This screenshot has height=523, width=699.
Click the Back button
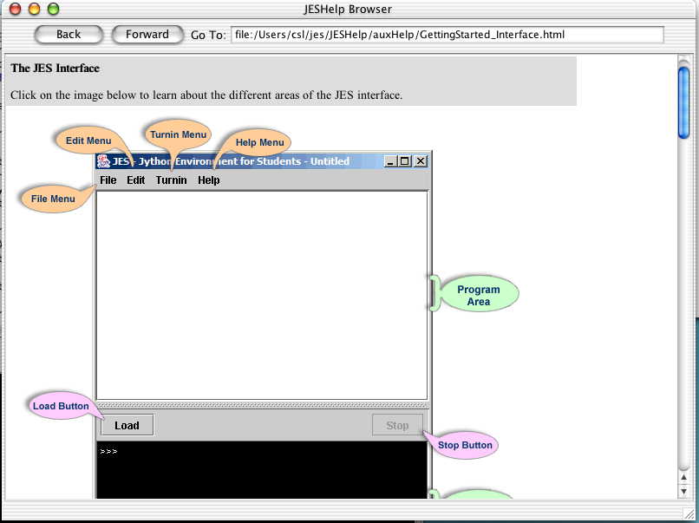coord(69,35)
